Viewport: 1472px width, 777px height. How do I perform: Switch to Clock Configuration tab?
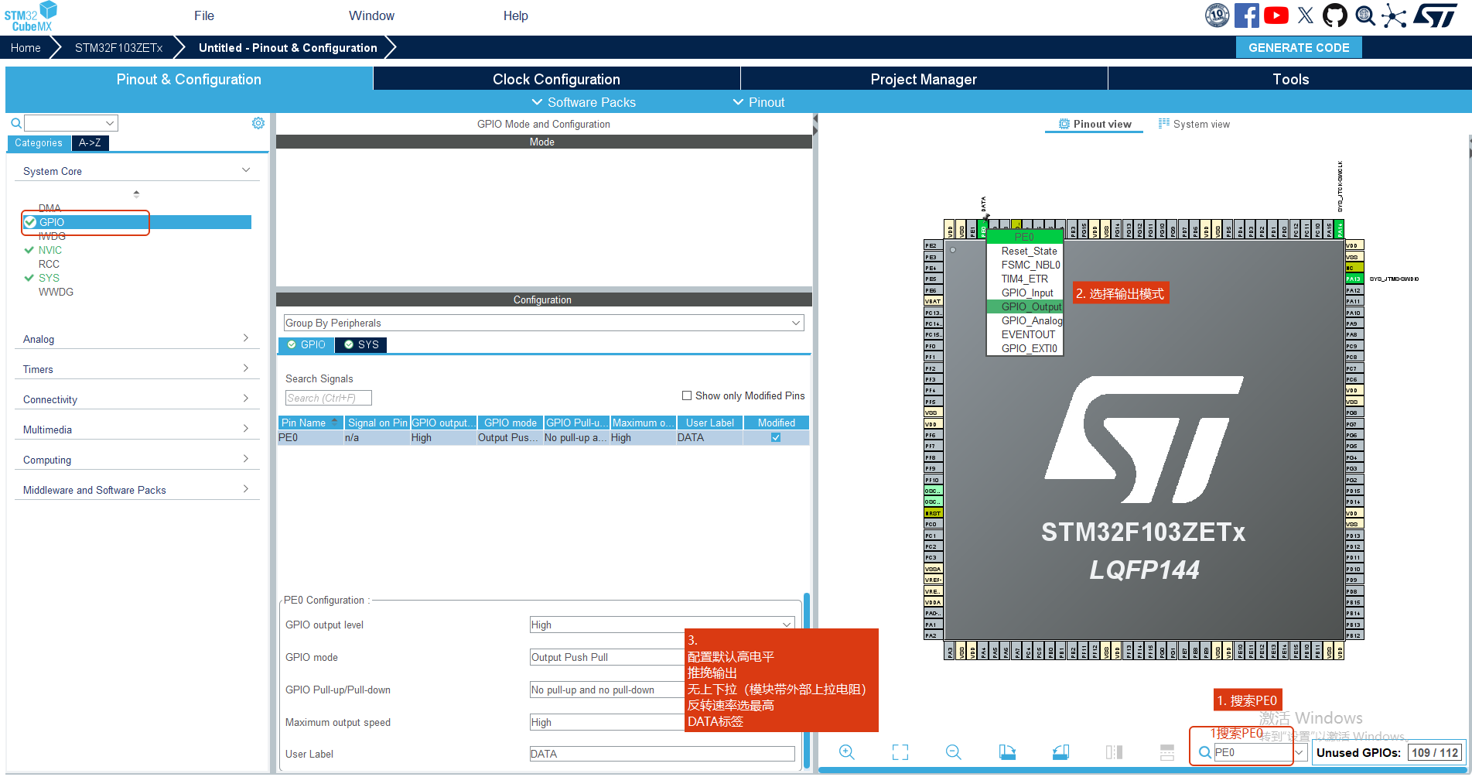[x=556, y=79]
